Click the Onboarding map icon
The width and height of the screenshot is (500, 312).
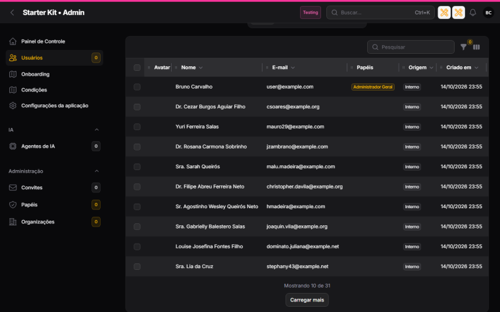coord(12,74)
